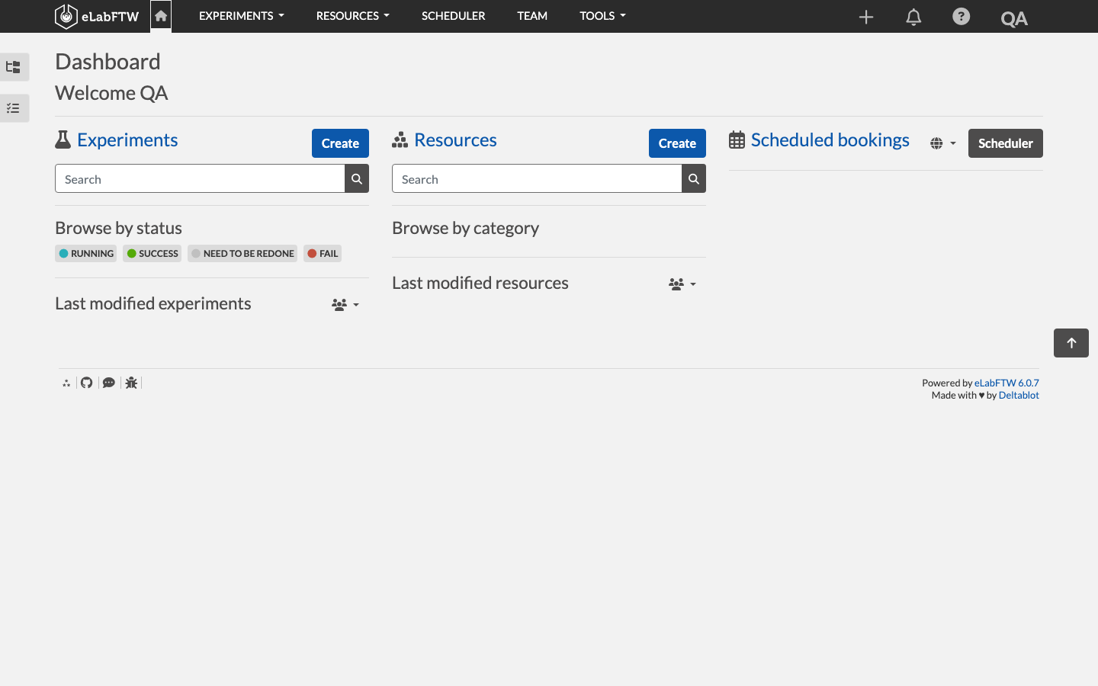Focus the Experiments search field

click(x=200, y=178)
